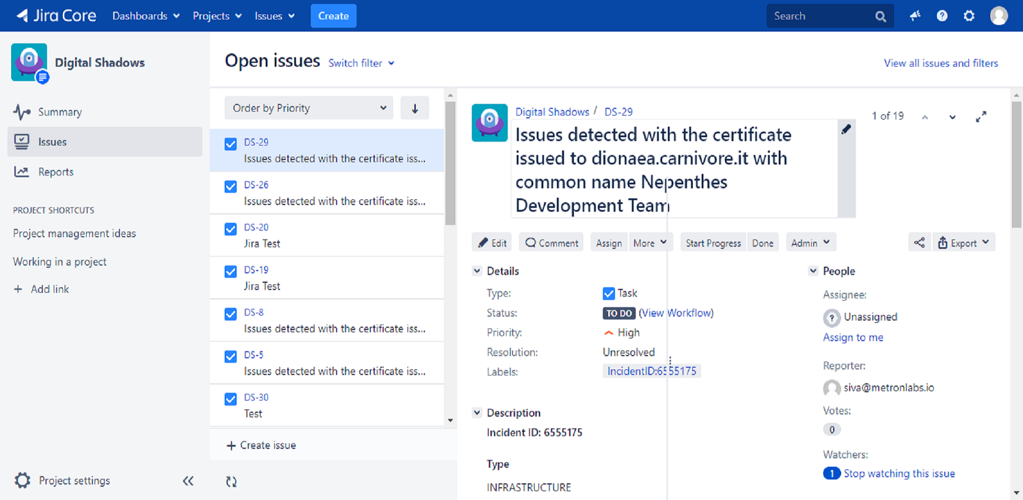Click the Task type icon in Details
This screenshot has width=1023, height=500.
609,293
